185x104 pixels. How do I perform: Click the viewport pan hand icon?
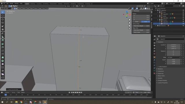[129, 23]
